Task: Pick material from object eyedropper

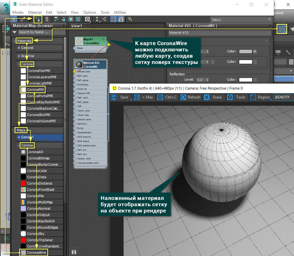Action: 22,19
